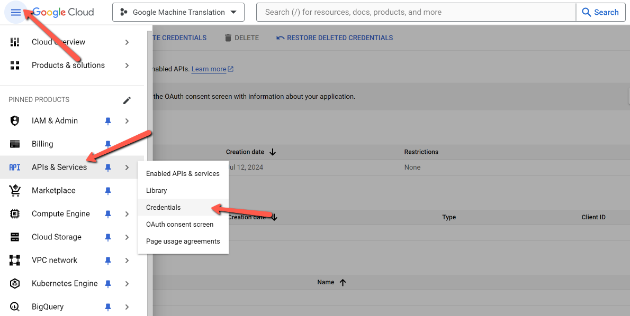Image resolution: width=630 pixels, height=316 pixels.
Task: Click the Marketplace cart icon
Action: [15, 190]
